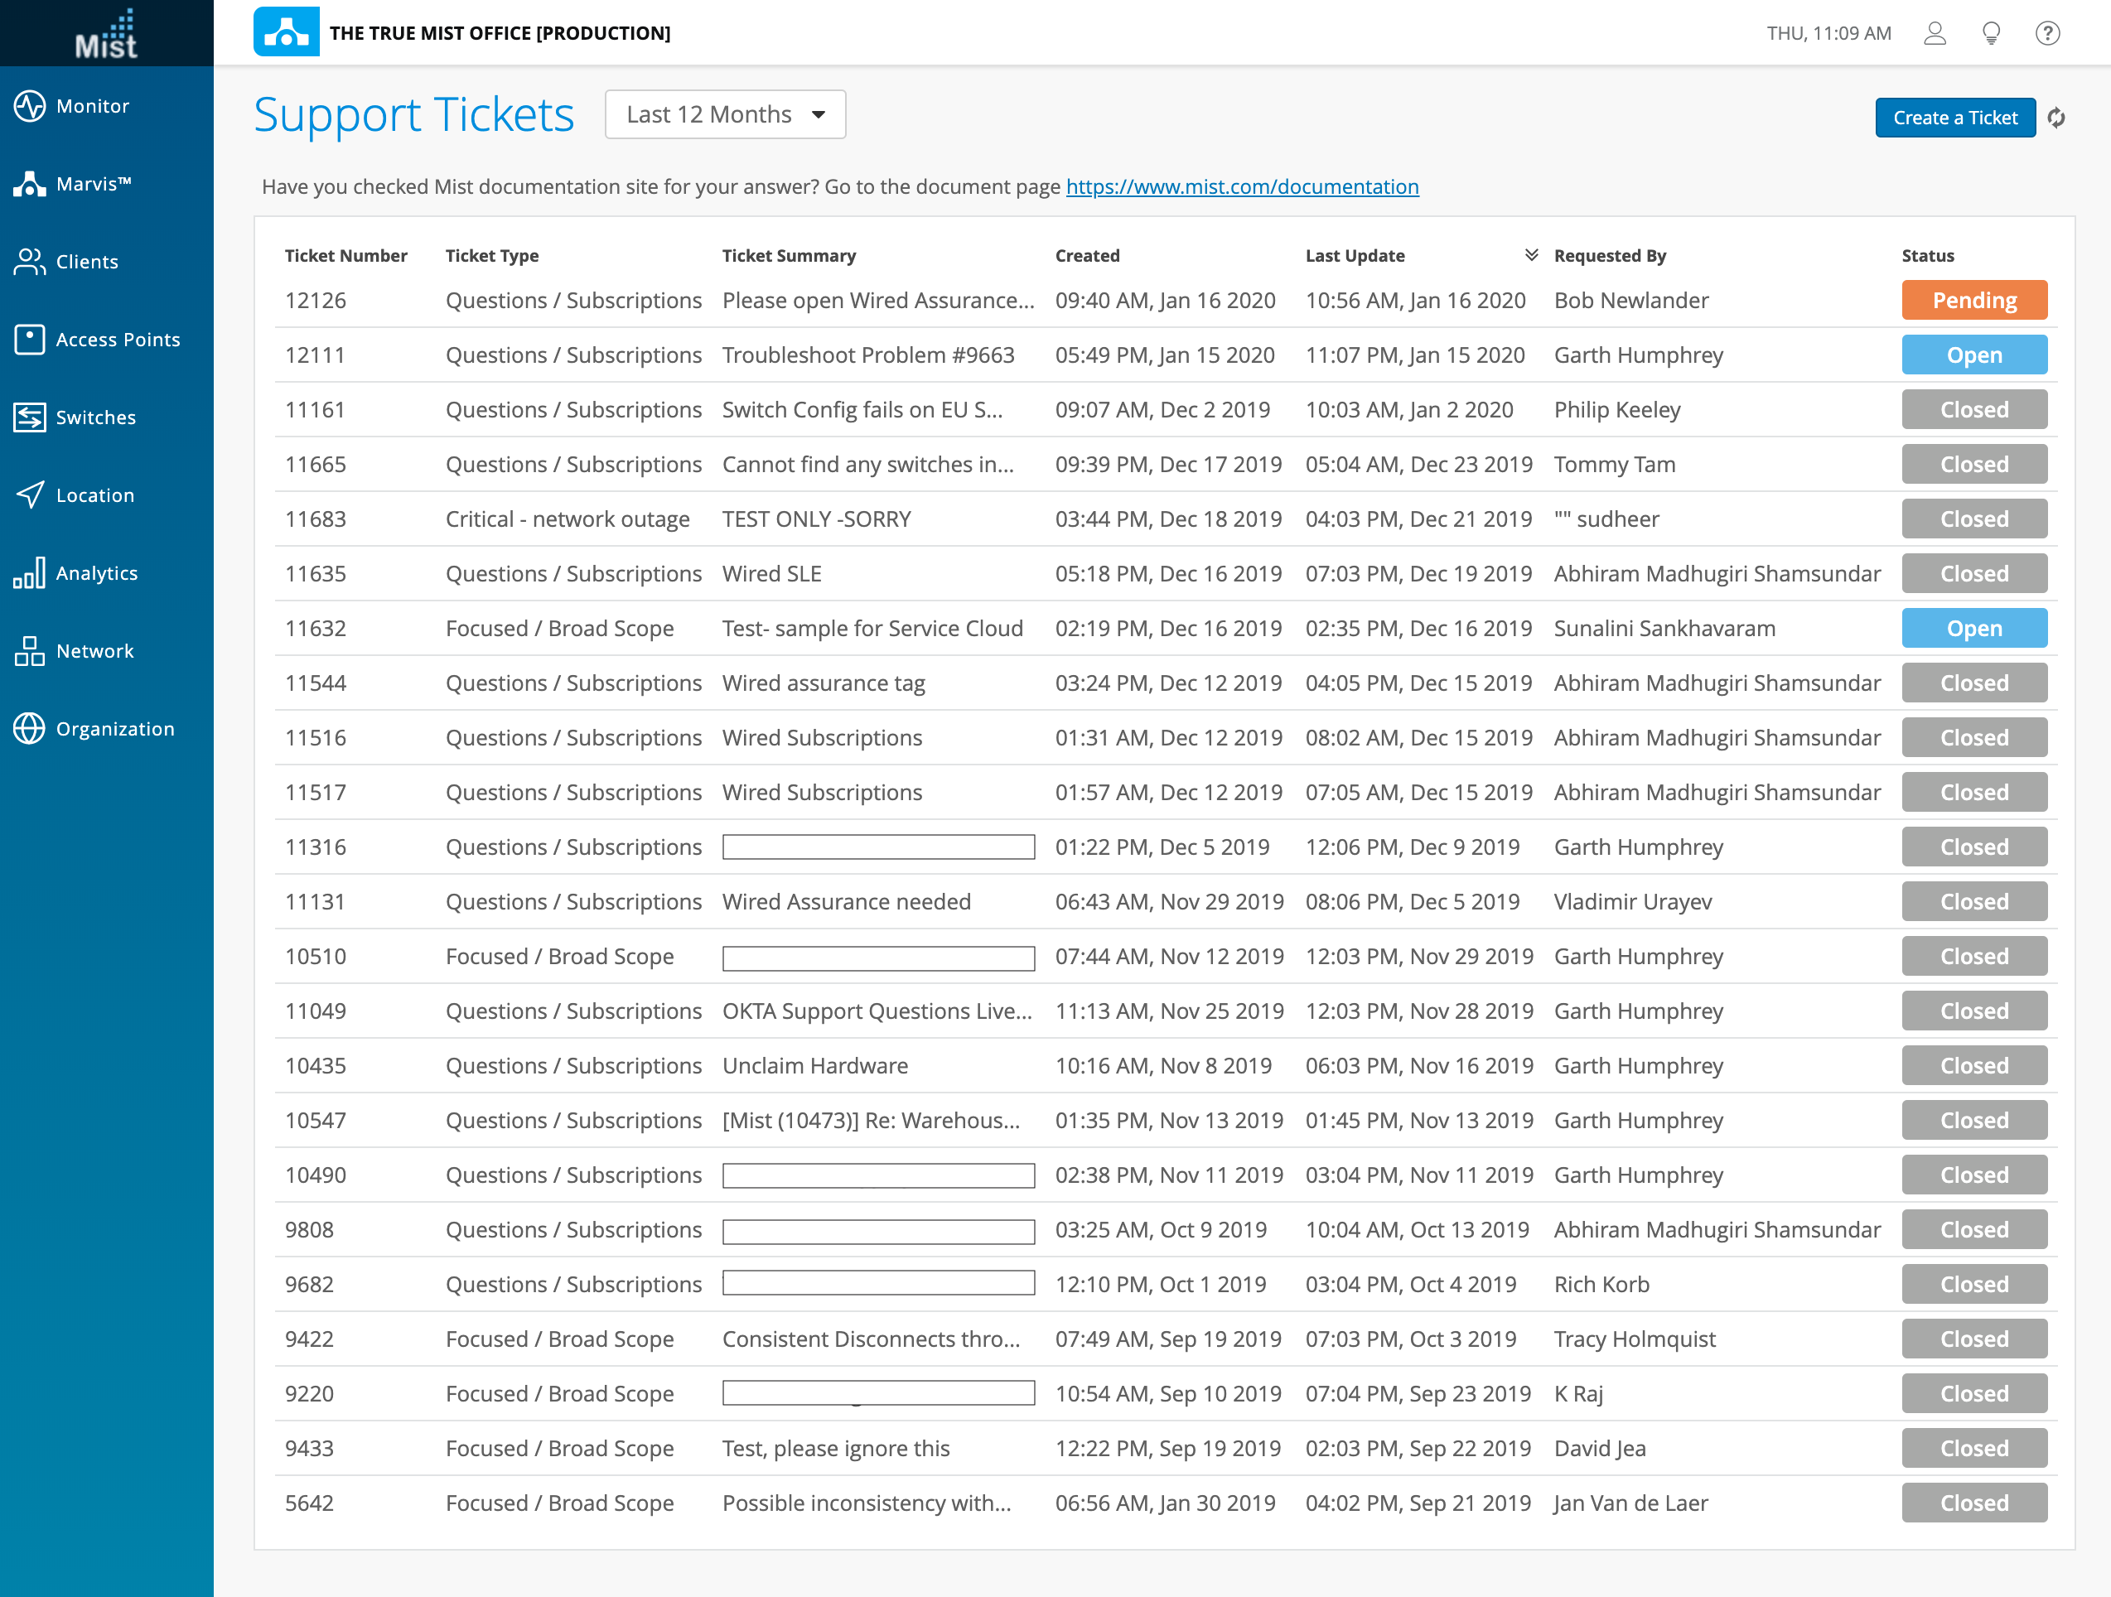Open Marvis from the sidebar icon

[30, 184]
